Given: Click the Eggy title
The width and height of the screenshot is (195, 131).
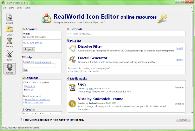Looking at the screenshot, I should point(82,84).
